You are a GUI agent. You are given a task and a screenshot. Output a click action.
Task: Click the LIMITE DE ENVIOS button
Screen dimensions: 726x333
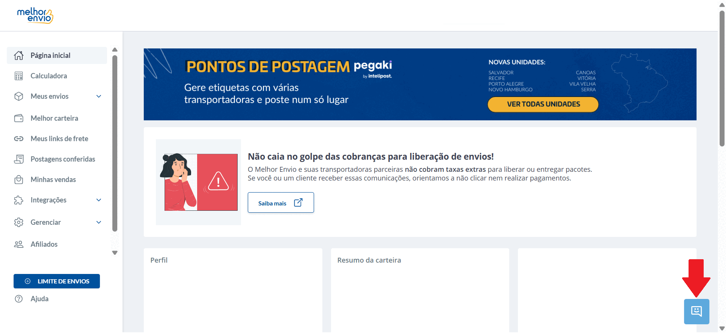click(57, 281)
